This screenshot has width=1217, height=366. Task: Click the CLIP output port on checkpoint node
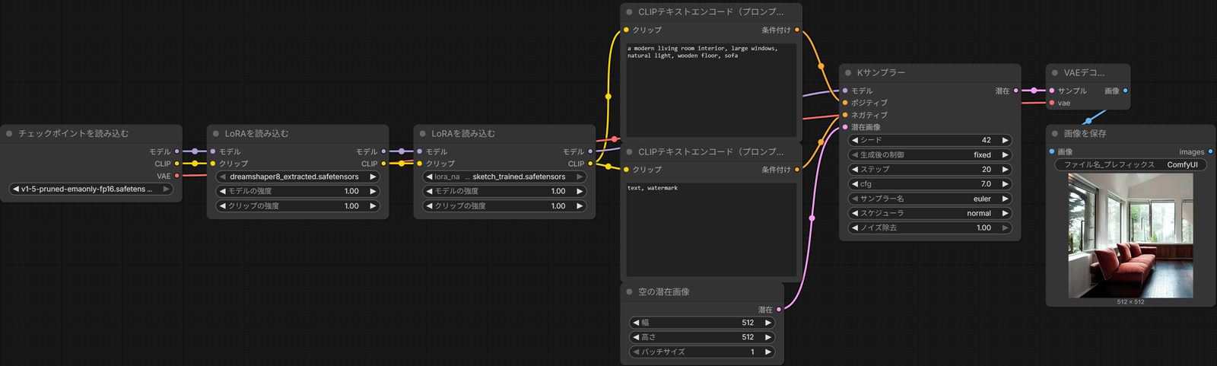point(177,164)
